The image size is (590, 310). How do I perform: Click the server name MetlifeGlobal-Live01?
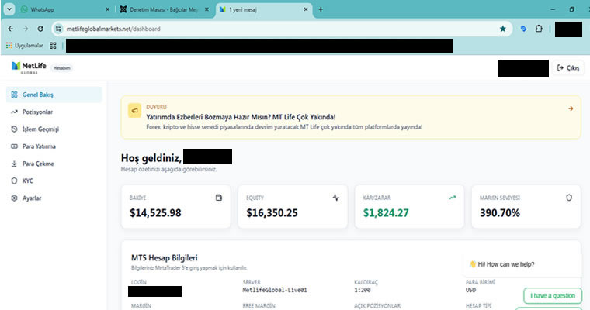(x=275, y=290)
